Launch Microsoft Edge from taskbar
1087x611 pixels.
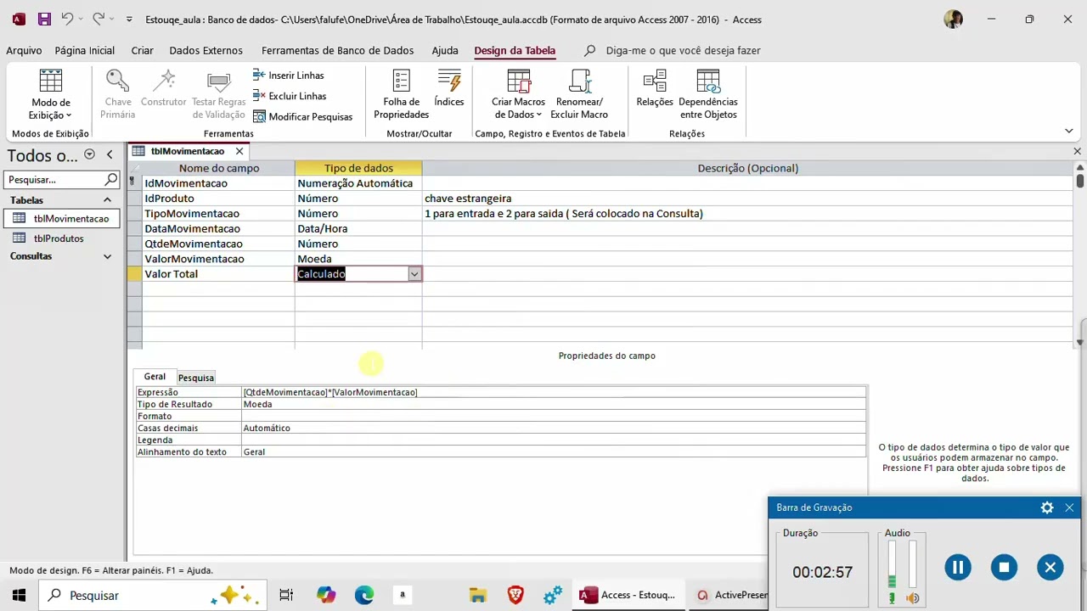click(364, 595)
